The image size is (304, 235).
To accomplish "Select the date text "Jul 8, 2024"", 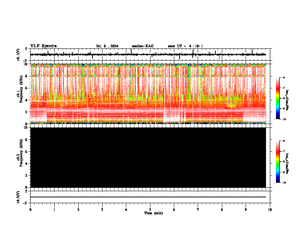I will (107, 46).
